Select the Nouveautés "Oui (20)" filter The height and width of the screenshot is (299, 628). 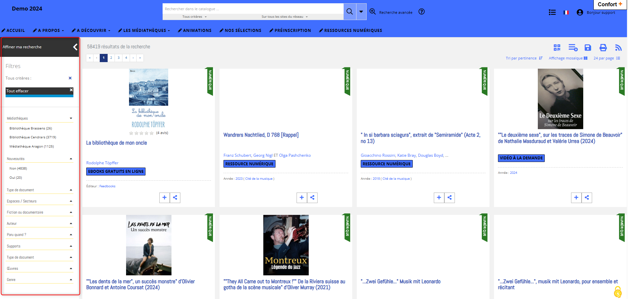pos(16,178)
